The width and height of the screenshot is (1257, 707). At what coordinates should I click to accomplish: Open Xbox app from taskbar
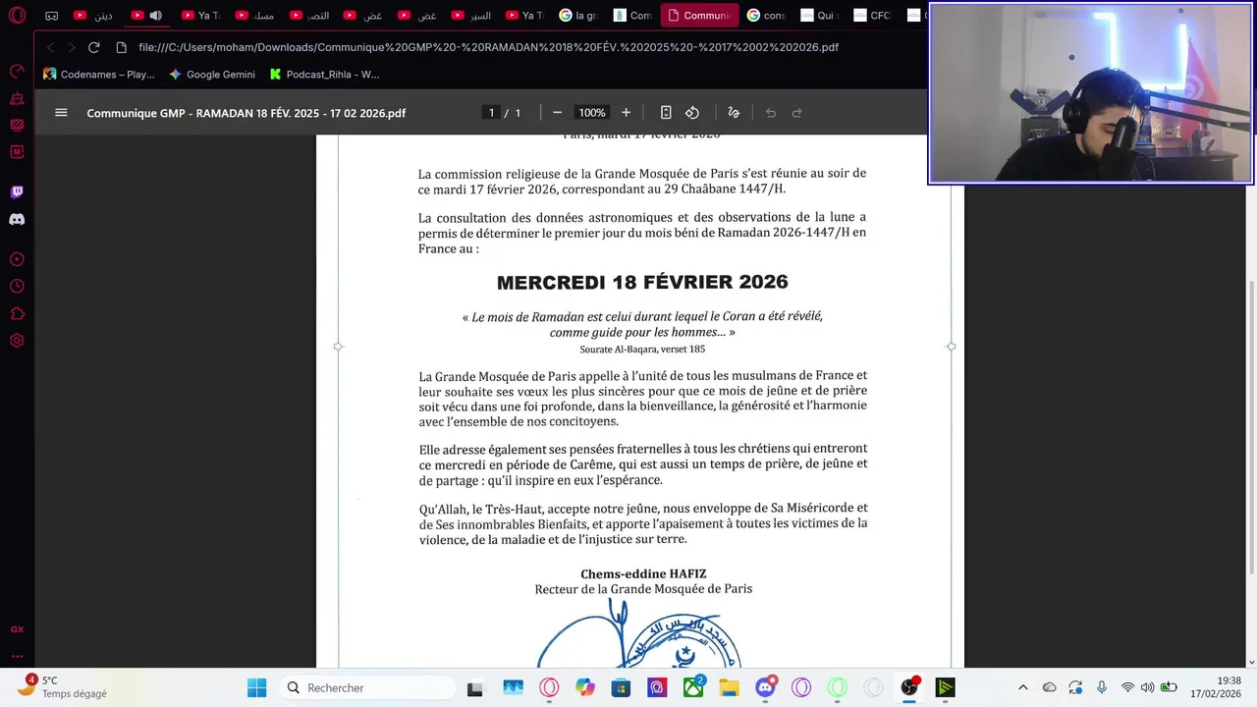(x=693, y=687)
